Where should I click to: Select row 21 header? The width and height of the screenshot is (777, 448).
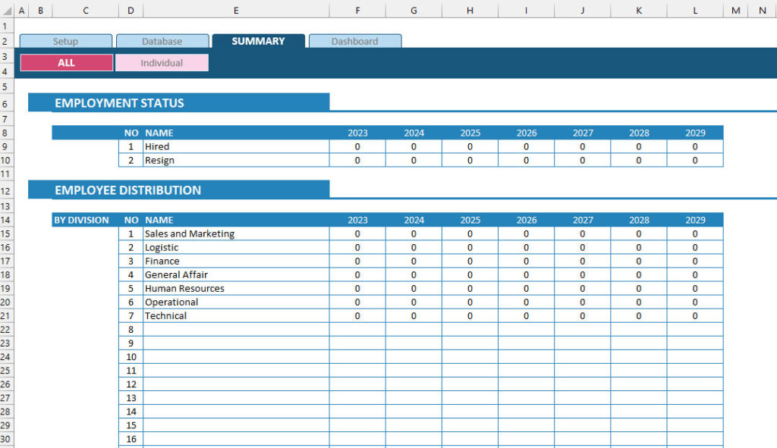pyautogui.click(x=5, y=316)
